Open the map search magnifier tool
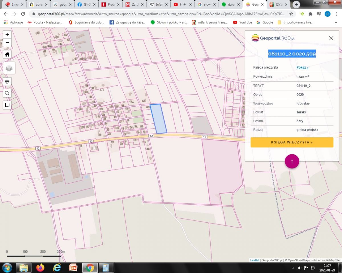This screenshot has height=273, width=342. point(7,93)
